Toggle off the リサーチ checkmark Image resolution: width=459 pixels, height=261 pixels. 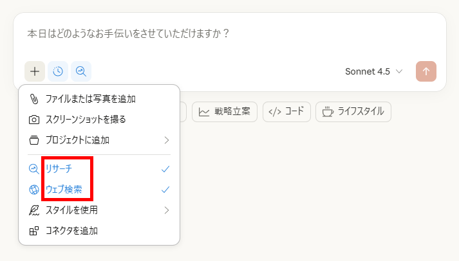[x=165, y=169]
